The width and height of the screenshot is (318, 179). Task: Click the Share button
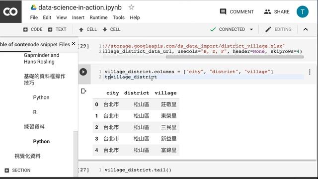coord(277,12)
